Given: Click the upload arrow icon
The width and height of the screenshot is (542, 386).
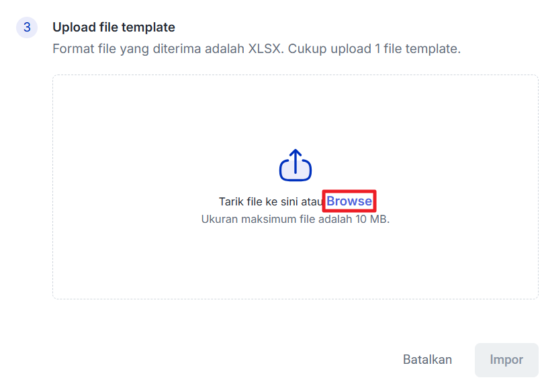Looking at the screenshot, I should 296,164.
